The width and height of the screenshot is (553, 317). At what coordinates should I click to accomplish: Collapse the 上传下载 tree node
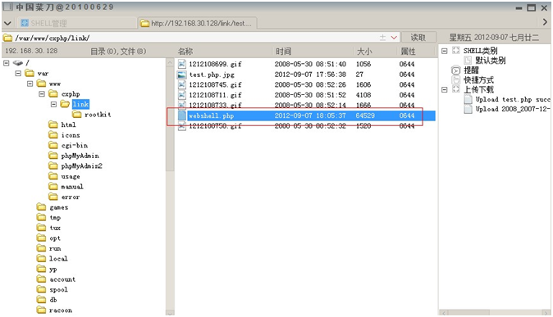pos(445,89)
